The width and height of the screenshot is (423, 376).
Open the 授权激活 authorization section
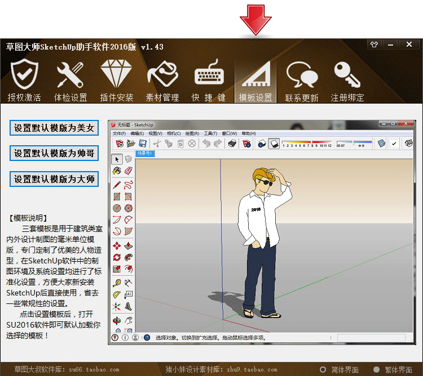tap(24, 80)
